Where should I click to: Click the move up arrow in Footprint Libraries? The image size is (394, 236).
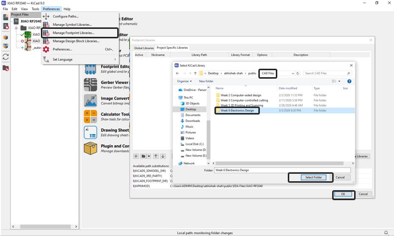point(156,156)
